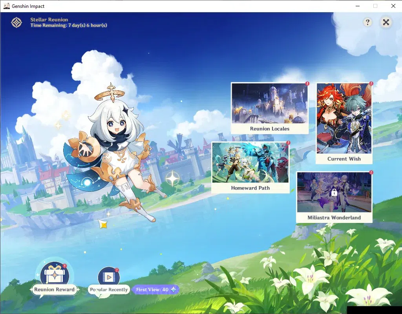Click the Genshin Impact window title icon
Image resolution: width=402 pixels, height=314 pixels.
(x=7, y=6)
